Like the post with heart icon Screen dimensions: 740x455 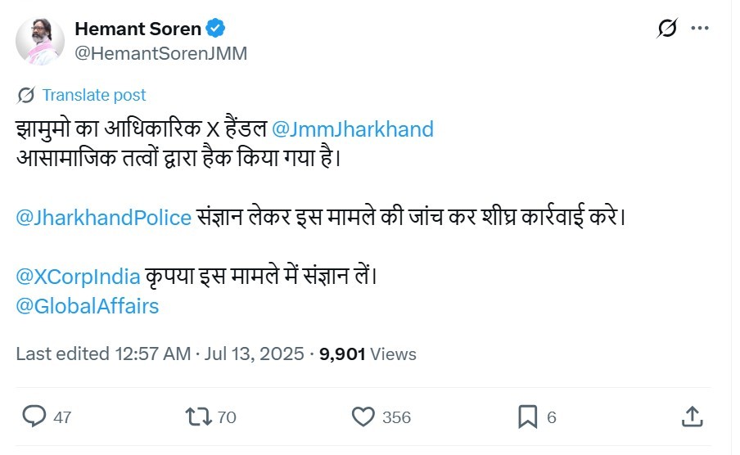click(x=363, y=417)
